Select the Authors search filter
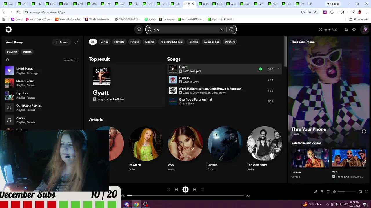 coord(230,42)
